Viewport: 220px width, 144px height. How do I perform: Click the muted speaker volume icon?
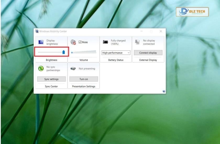73,42
